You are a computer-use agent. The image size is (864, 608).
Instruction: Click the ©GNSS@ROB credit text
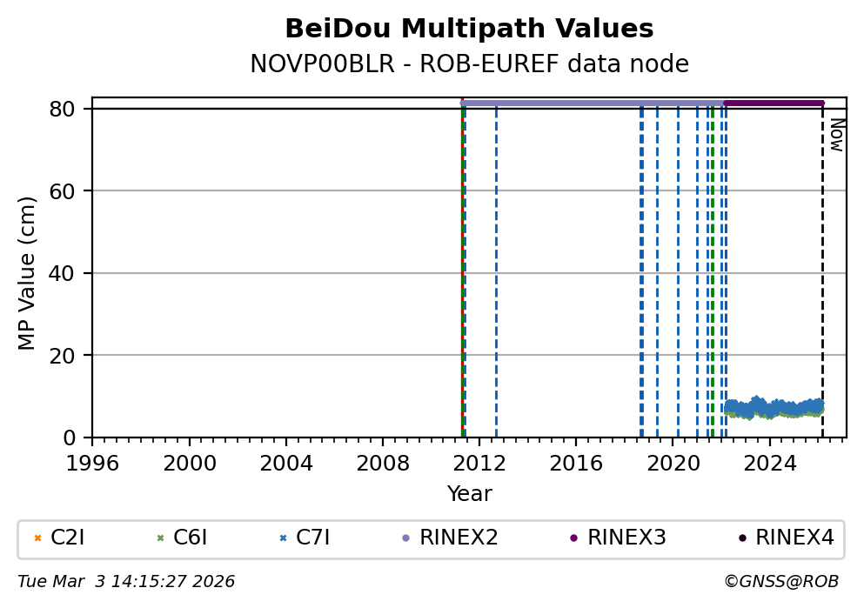point(780,582)
